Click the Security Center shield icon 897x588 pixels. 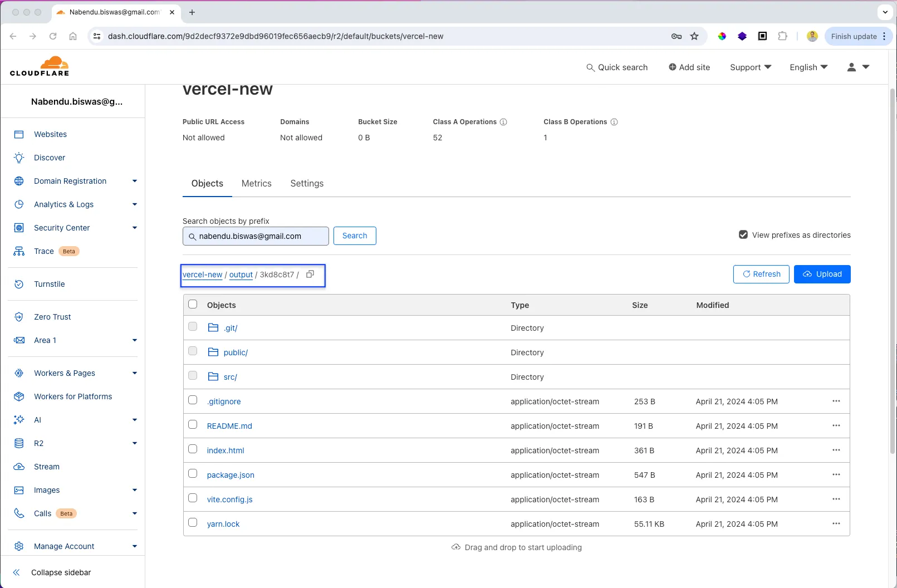tap(19, 228)
